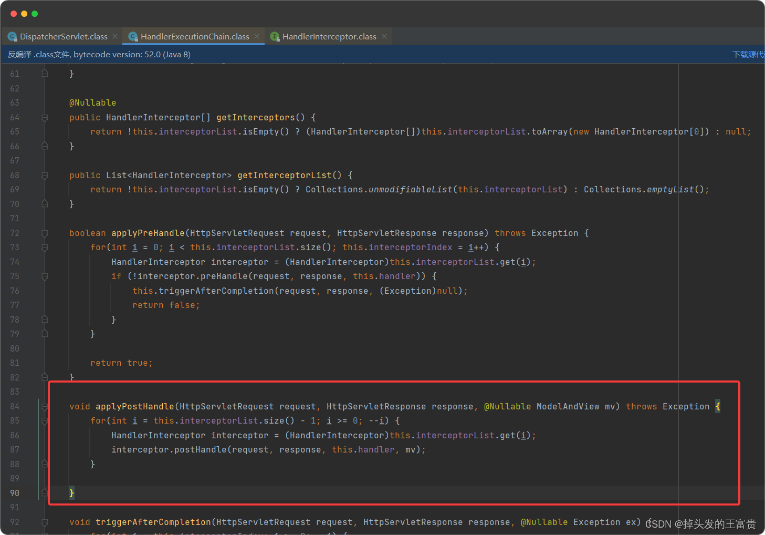This screenshot has height=535, width=765.
Task: Collapse the getInterceptors method at line 64
Action: click(45, 118)
